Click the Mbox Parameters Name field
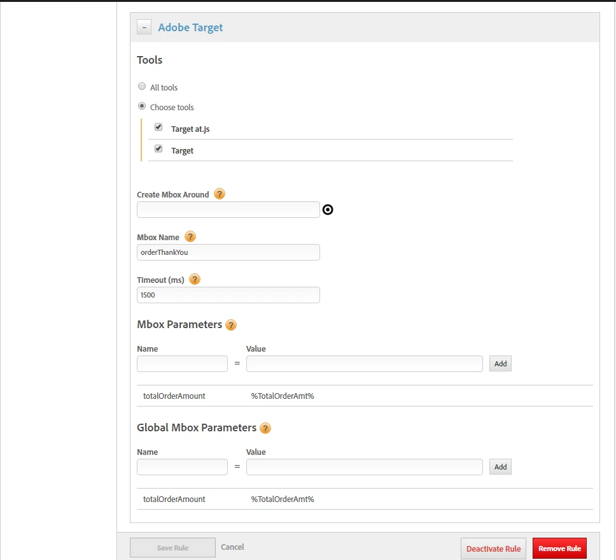616x560 pixels. [x=182, y=364]
